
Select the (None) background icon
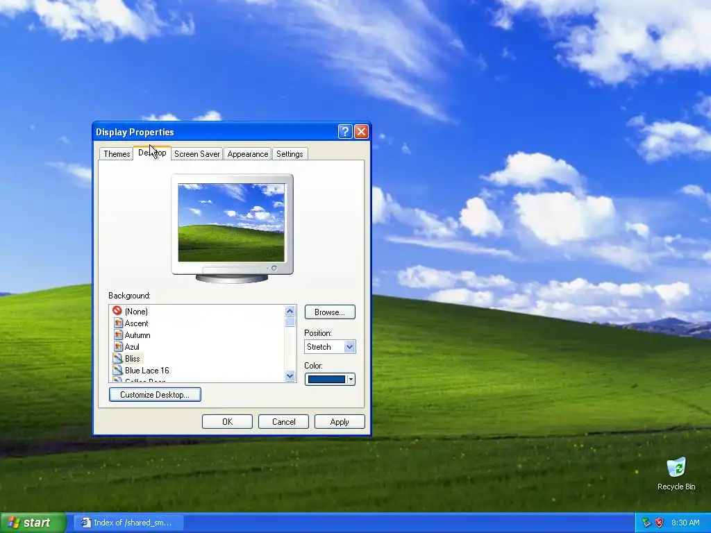tap(117, 311)
